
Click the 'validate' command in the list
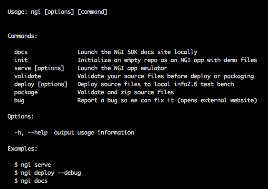point(28,76)
